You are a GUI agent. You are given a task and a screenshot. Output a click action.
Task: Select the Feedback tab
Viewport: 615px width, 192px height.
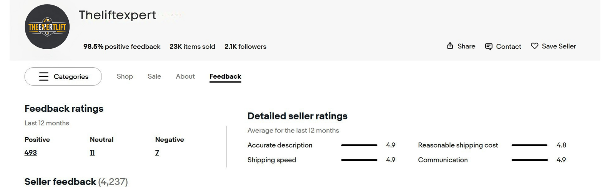(x=225, y=76)
